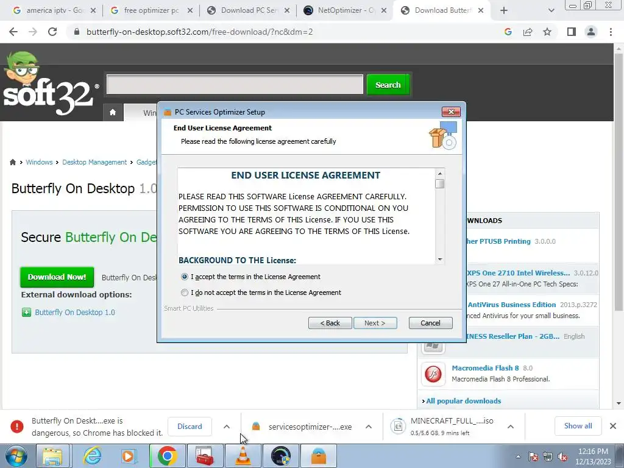
Task: Click the share page icon
Action: [x=528, y=32]
